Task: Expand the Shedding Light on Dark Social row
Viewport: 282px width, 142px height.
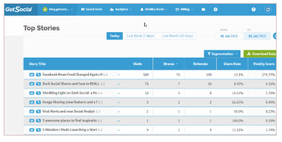Action: coord(119,93)
